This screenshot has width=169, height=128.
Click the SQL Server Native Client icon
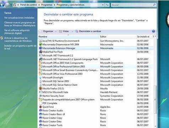pyautogui.click(x=40, y=85)
